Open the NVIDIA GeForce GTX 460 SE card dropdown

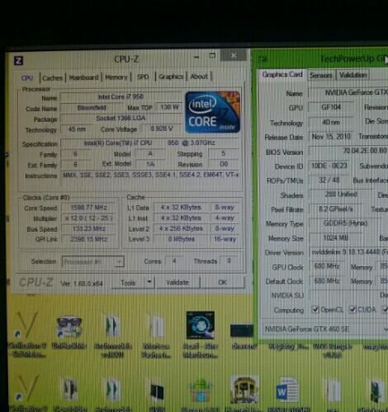324,329
